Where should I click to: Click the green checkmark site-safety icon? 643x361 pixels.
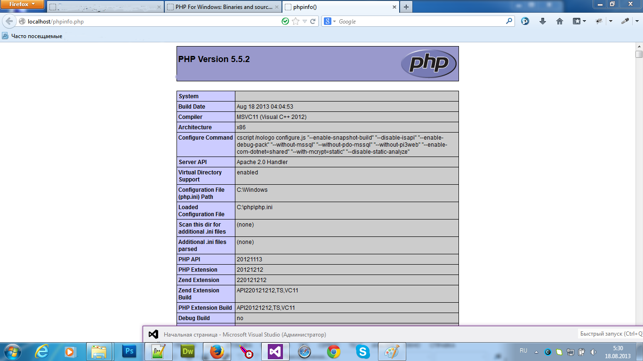click(x=285, y=21)
